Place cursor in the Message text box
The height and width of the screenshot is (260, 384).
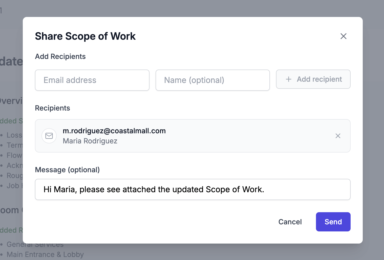click(x=193, y=189)
